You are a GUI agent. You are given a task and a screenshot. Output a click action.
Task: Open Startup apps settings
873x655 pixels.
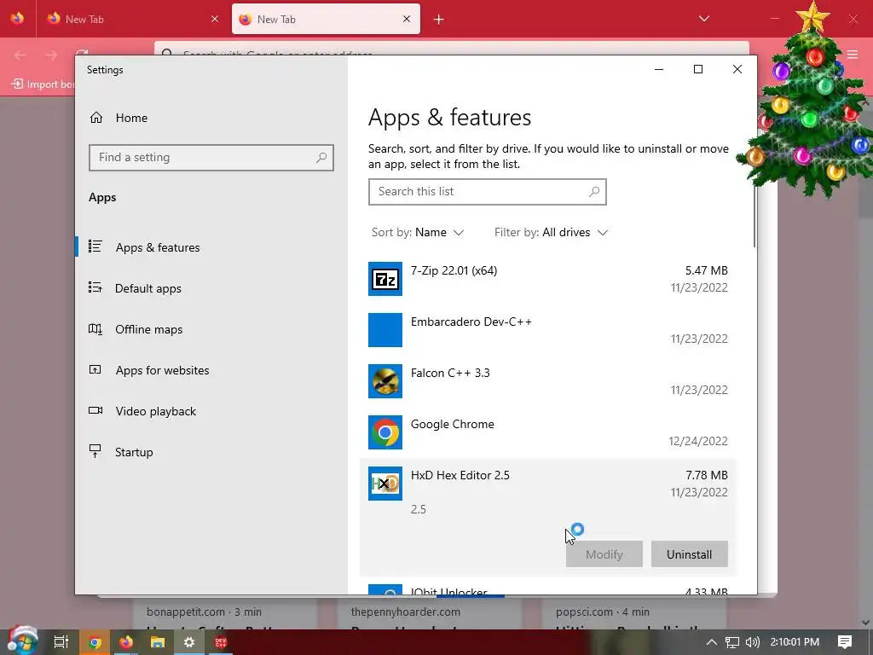tap(134, 452)
